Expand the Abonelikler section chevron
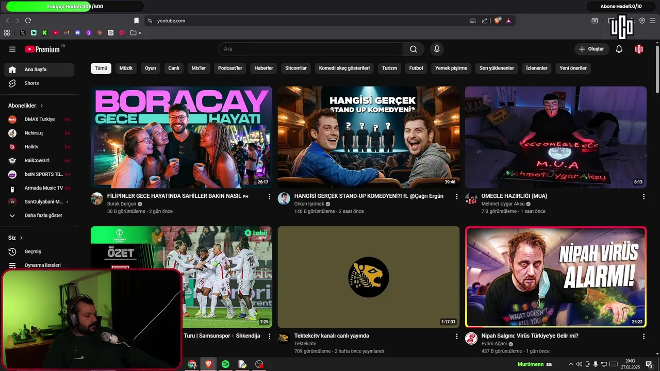This screenshot has width=660, height=371. [x=42, y=106]
